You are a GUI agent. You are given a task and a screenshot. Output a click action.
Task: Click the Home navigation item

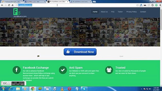[95, 12]
